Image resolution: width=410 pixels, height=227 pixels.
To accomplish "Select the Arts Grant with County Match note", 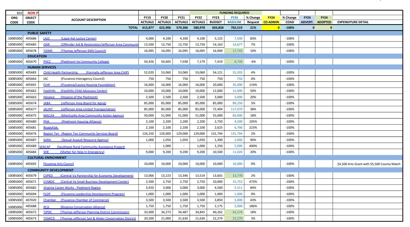I will pyautogui.click(x=369, y=164).
